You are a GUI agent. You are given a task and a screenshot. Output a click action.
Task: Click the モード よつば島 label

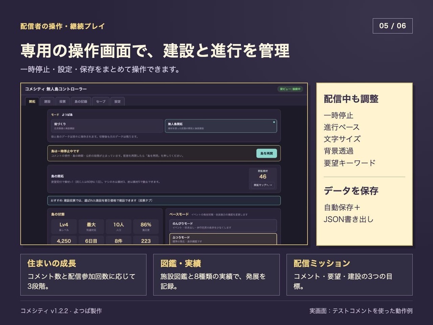point(62,114)
